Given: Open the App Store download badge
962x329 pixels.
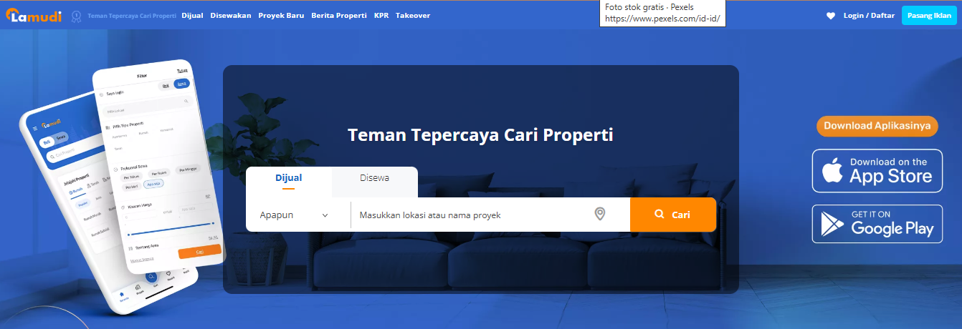Looking at the screenshot, I should click(x=877, y=171).
